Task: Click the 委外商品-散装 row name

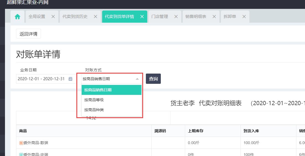Action: pos(36,143)
